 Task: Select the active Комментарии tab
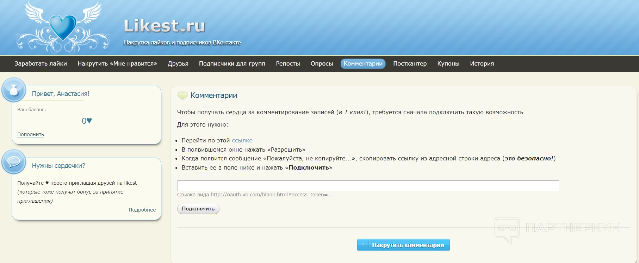tap(363, 64)
